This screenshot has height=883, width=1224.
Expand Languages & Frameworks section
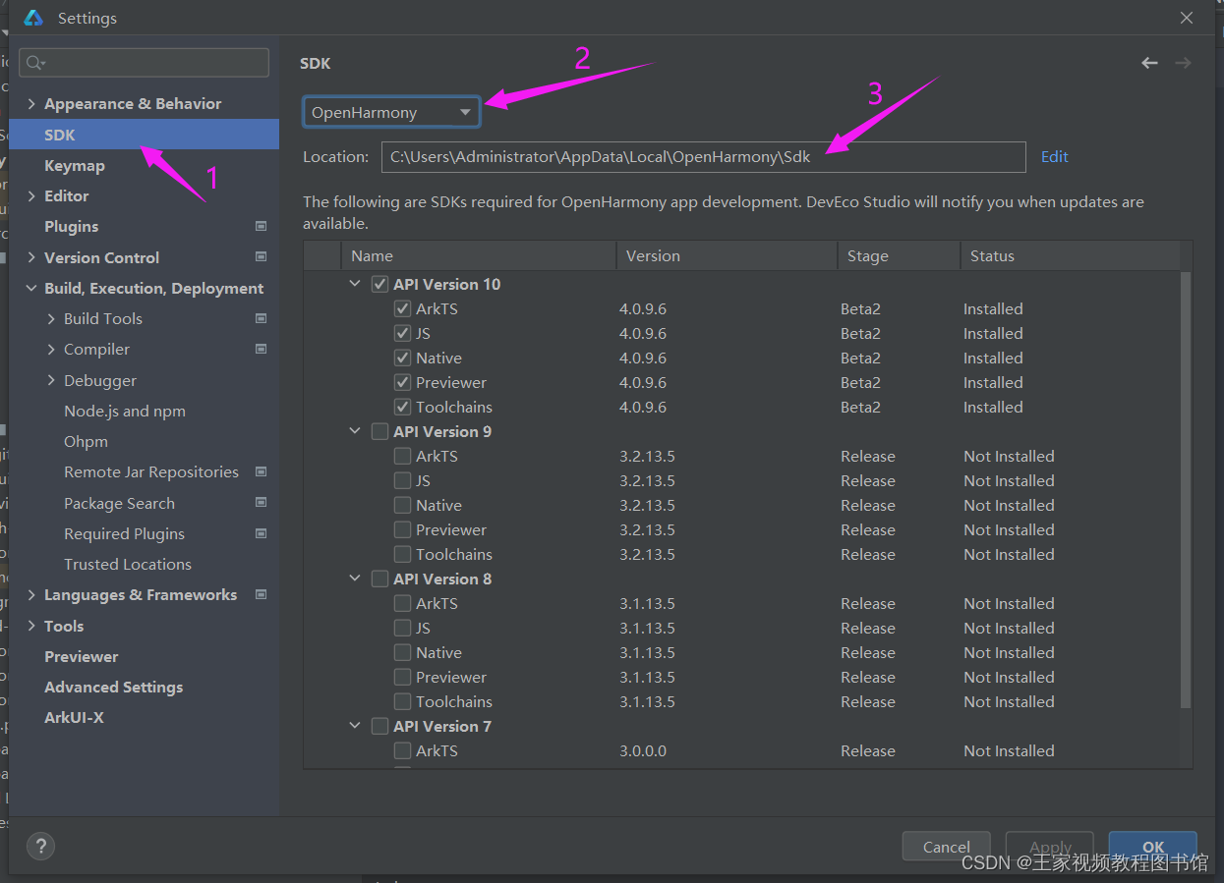point(31,594)
